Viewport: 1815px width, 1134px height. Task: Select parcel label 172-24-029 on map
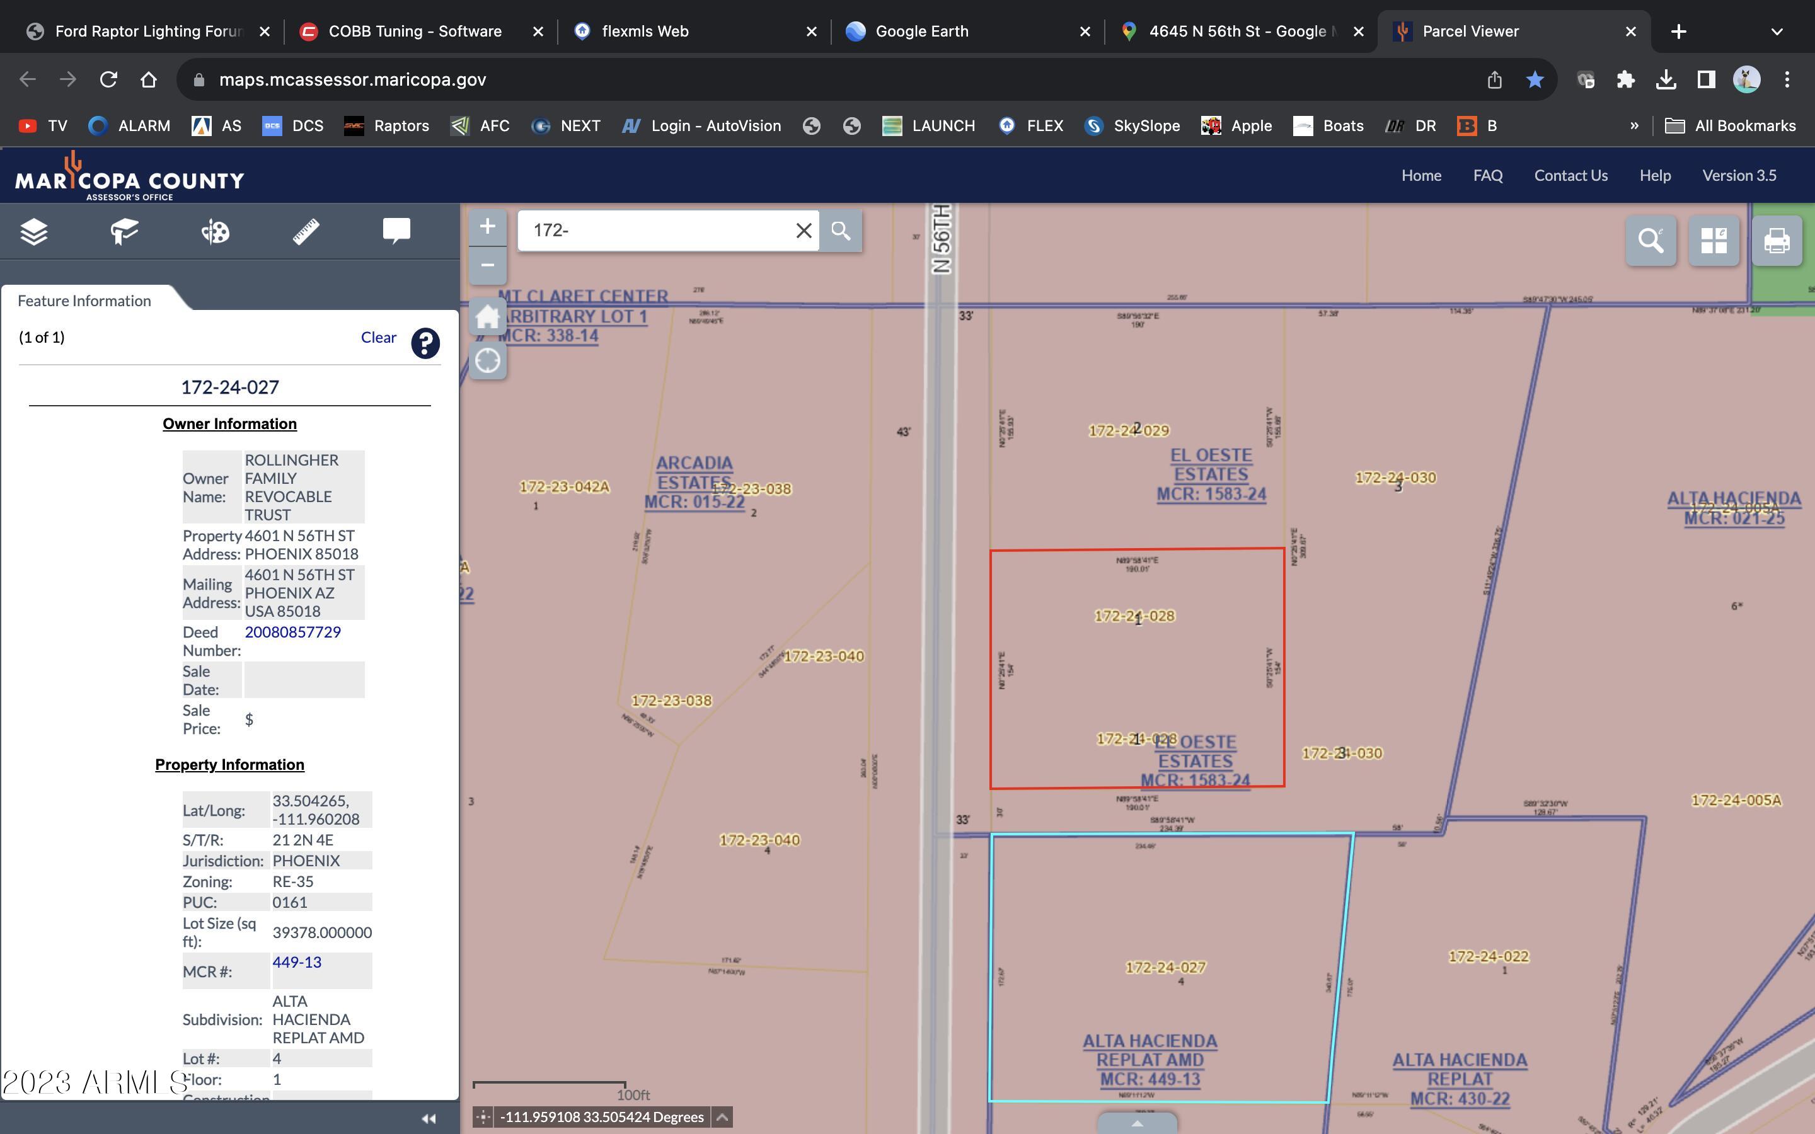1128,430
